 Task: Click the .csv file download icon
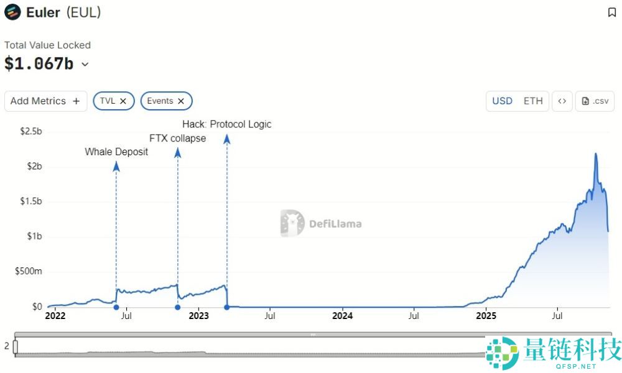585,101
